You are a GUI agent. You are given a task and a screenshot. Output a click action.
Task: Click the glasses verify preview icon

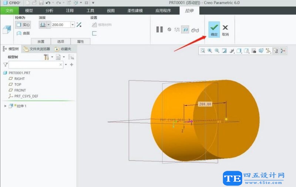(195, 30)
